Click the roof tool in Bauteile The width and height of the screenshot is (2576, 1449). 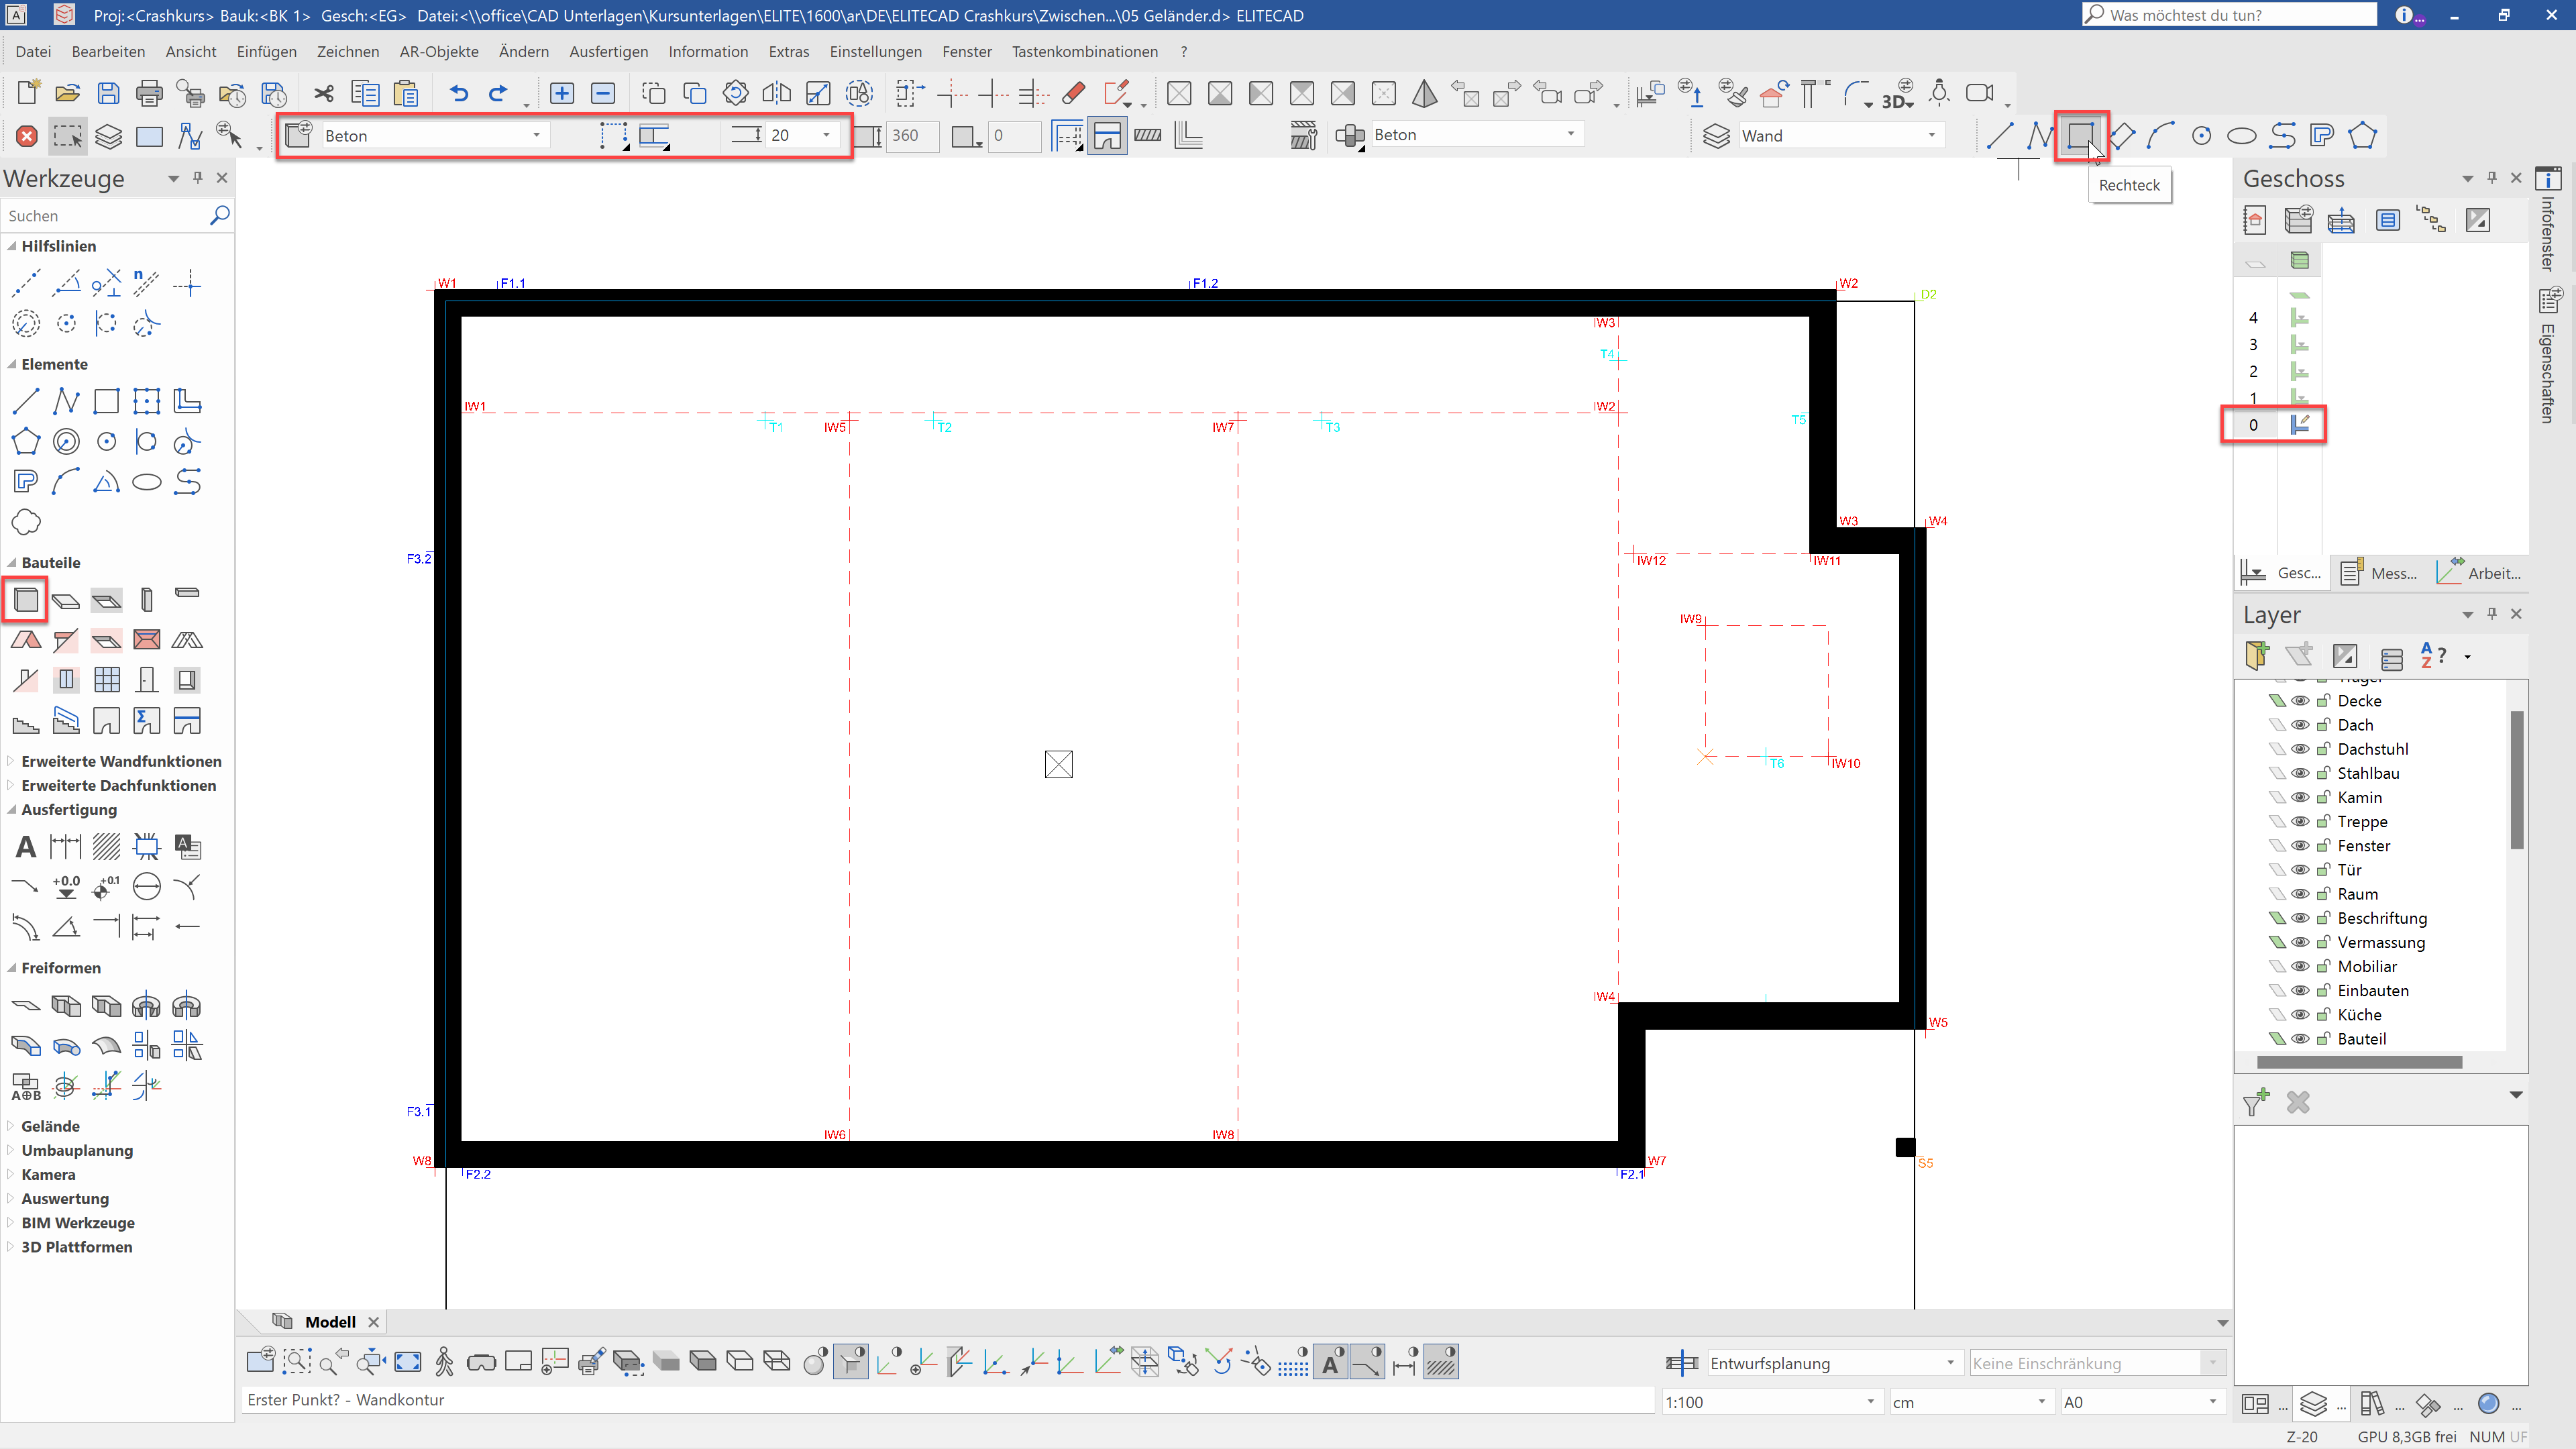pyautogui.click(x=26, y=640)
